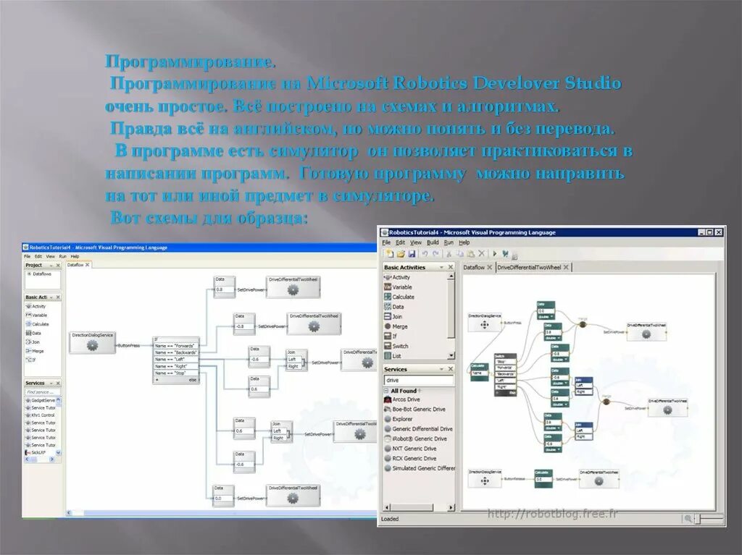The width and height of the screenshot is (742, 555).
Task: Close Services panel in front window
Action: tap(451, 369)
